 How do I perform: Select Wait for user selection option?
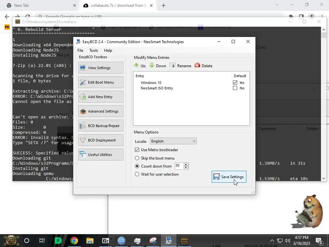point(137,174)
